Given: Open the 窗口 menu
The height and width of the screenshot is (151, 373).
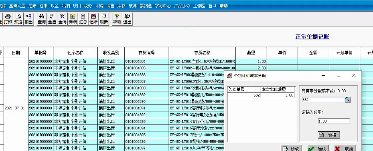Looking at the screenshot, I should point(213,6).
